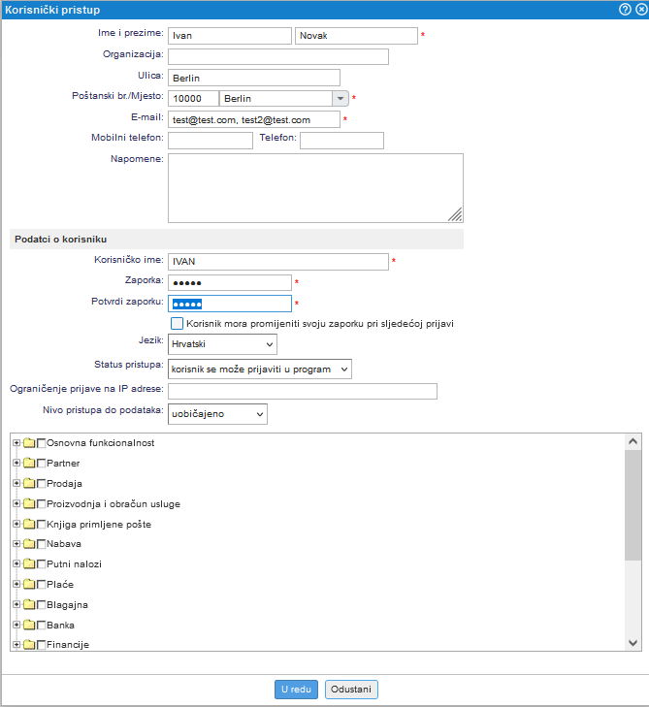
Task: Click the Knjiga primljene pošte folder icon
Action: pyautogui.click(x=29, y=524)
